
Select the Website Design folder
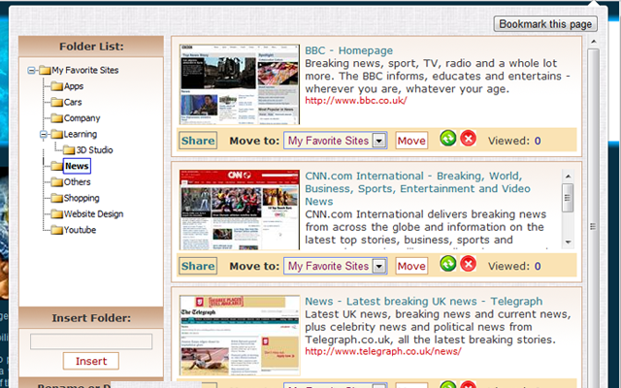(93, 213)
